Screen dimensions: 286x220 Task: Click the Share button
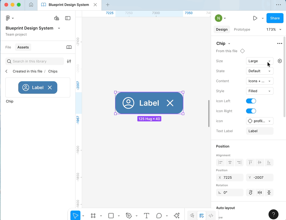click(x=275, y=18)
